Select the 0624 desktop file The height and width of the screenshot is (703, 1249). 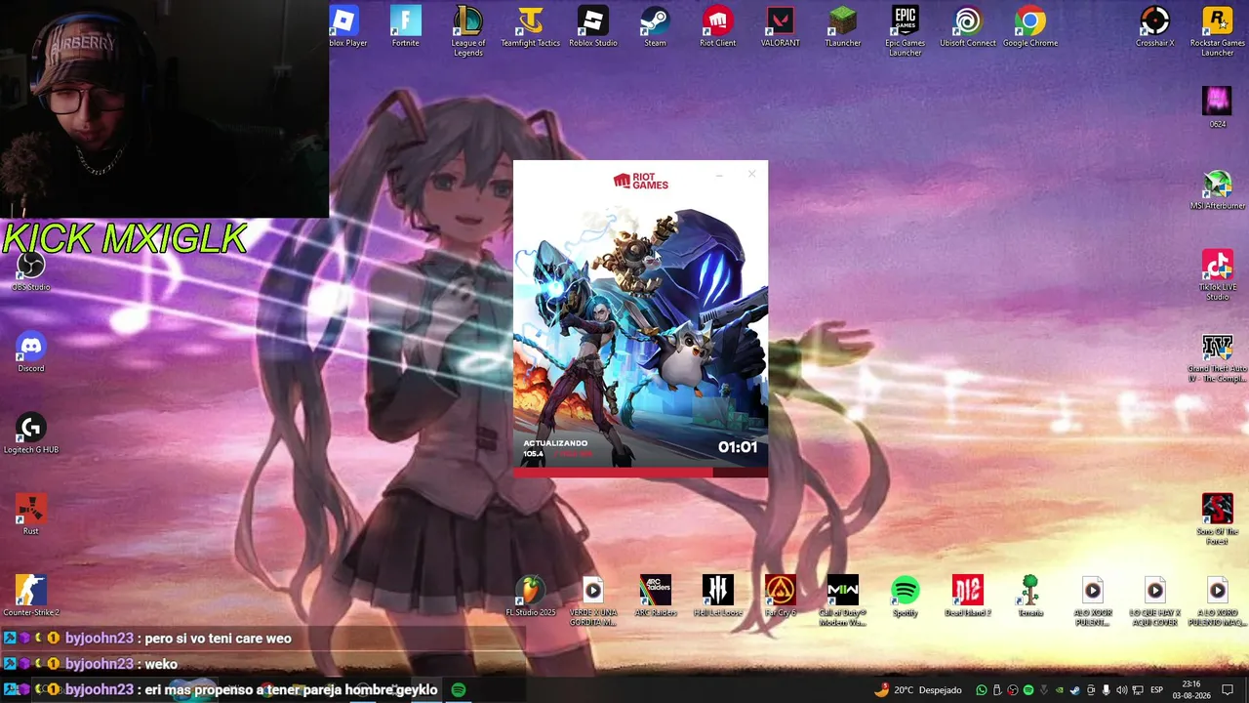(x=1217, y=107)
